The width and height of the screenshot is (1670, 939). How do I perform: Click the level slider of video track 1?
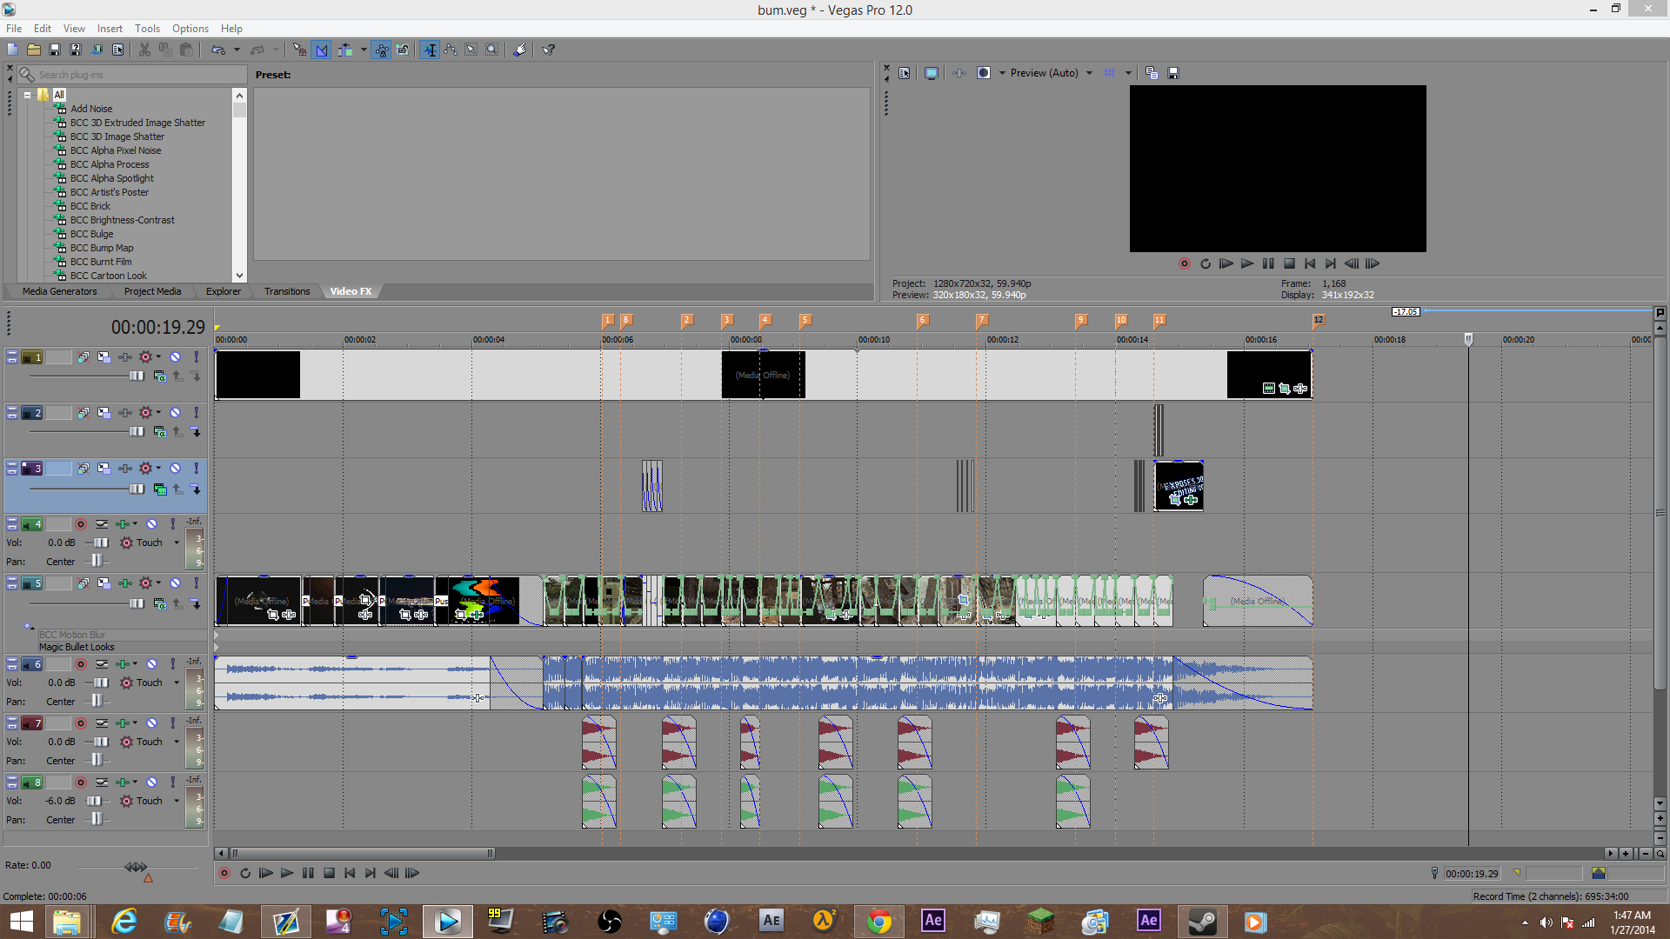pos(137,376)
